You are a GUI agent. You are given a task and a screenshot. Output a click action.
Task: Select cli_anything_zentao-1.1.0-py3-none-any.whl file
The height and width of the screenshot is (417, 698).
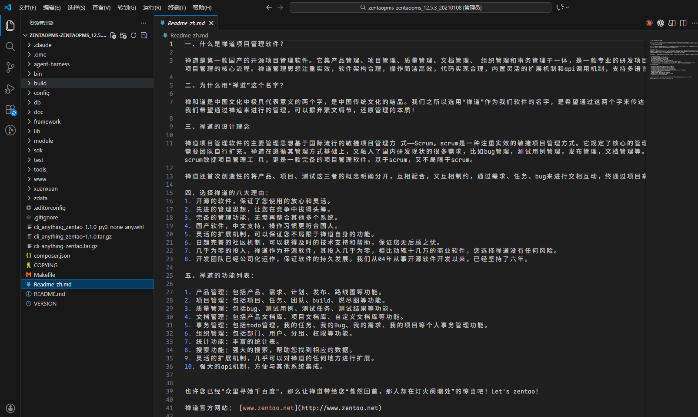tap(87, 227)
